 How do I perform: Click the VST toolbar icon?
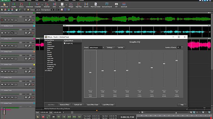point(116,5)
